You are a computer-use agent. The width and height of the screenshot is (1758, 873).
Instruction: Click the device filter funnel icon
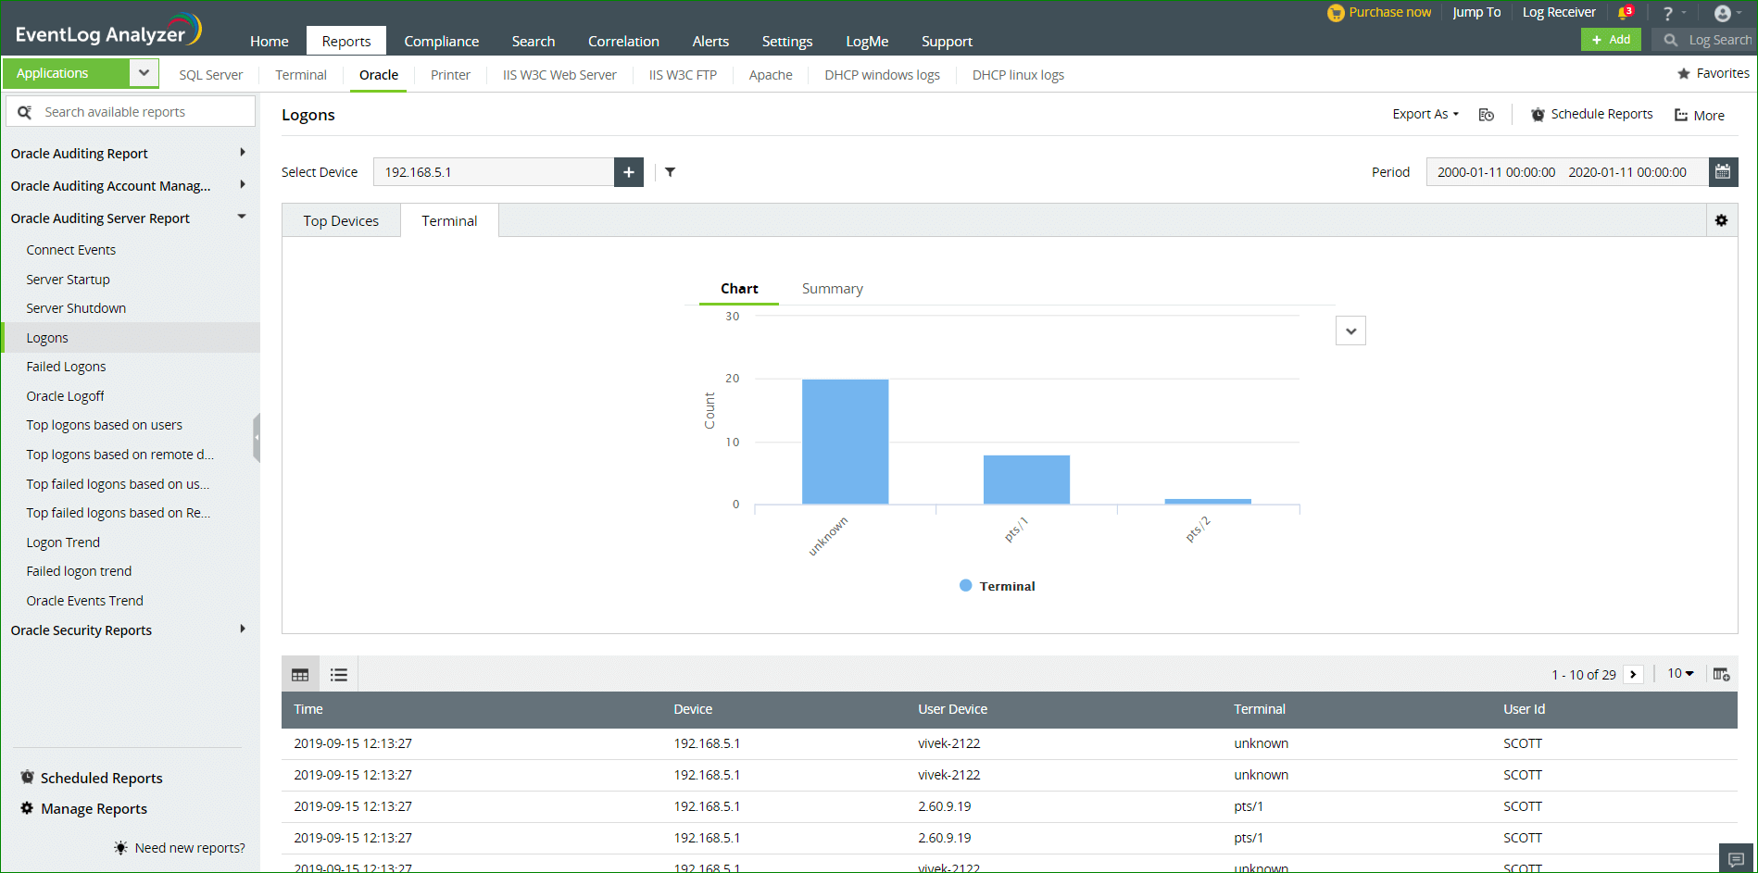click(671, 172)
